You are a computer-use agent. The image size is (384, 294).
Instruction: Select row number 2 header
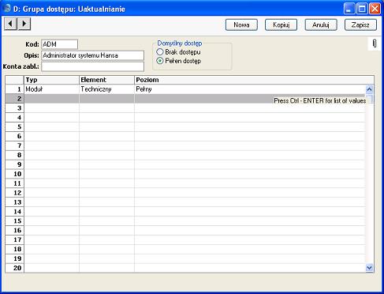click(x=15, y=99)
